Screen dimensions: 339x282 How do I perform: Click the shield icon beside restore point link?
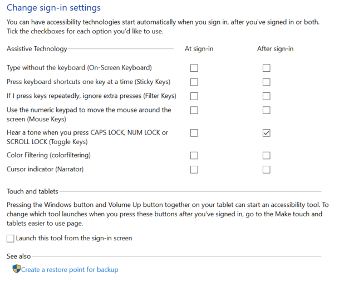pyautogui.click(x=17, y=269)
